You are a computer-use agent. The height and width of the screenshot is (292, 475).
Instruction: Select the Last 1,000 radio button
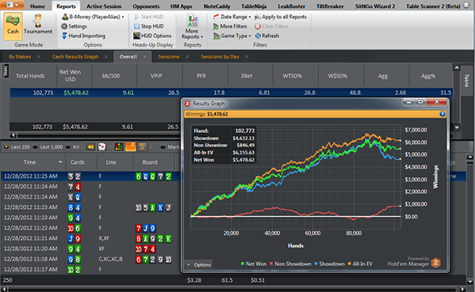pyautogui.click(x=35, y=147)
